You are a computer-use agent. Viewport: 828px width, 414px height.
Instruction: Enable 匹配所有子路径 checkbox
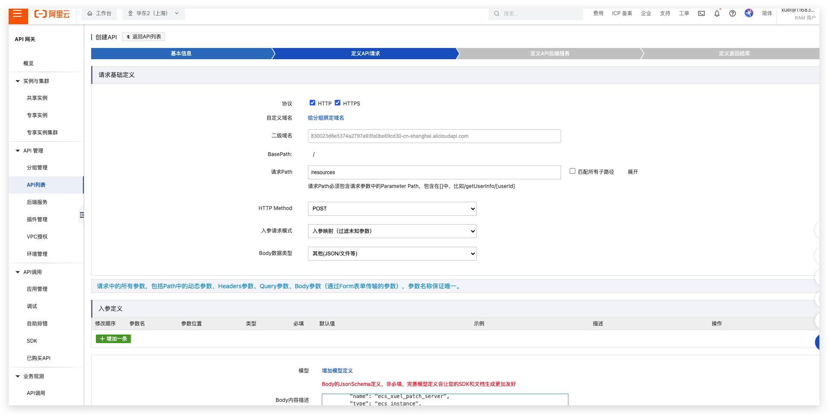[572, 171]
